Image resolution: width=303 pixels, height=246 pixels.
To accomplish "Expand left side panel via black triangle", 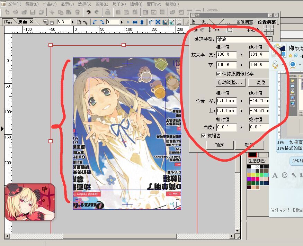I will point(2,128).
